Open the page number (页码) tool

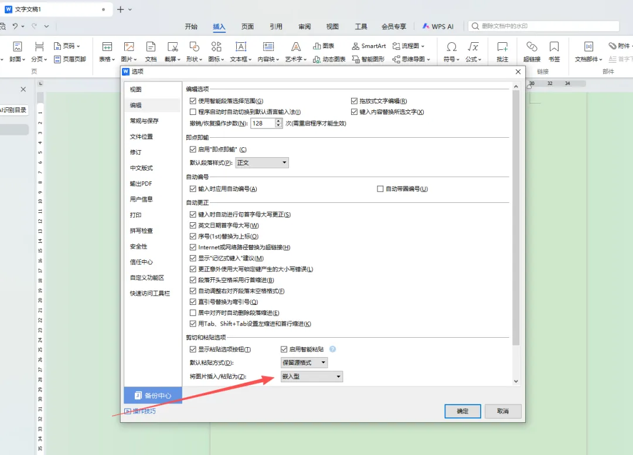[x=67, y=46]
